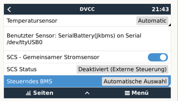Select the Steuerndes BMS row
The width and height of the screenshot is (178, 101).
[x=87, y=81]
